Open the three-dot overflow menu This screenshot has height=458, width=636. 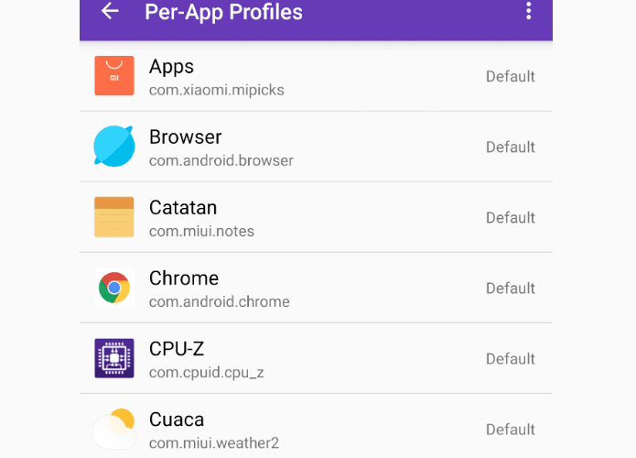coord(529,11)
